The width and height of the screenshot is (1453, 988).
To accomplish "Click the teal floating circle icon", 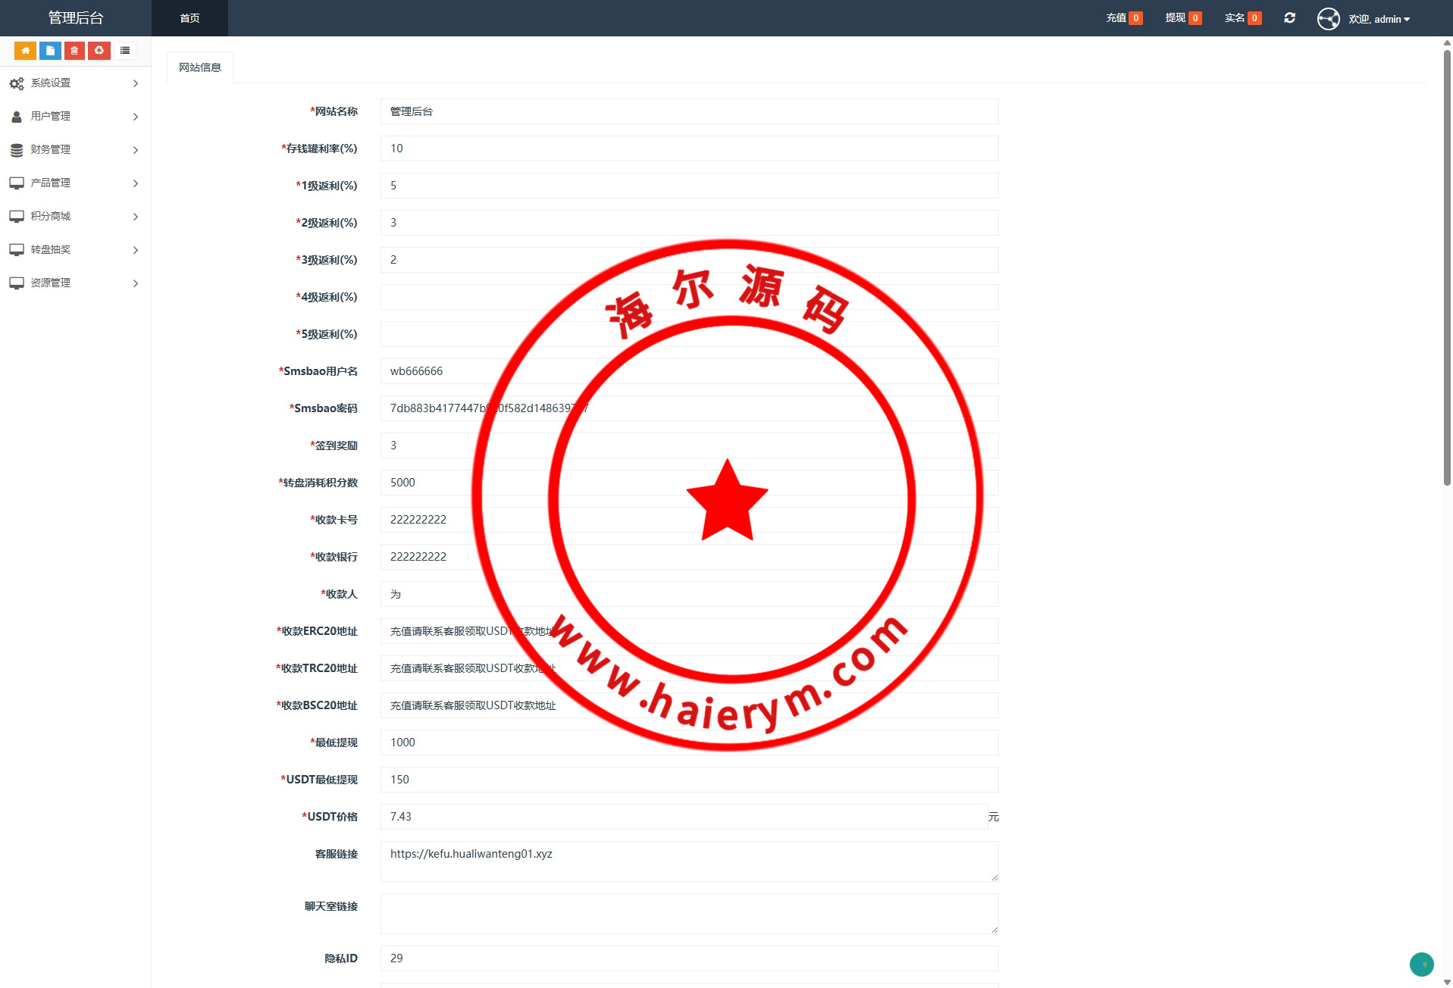I will (1421, 964).
